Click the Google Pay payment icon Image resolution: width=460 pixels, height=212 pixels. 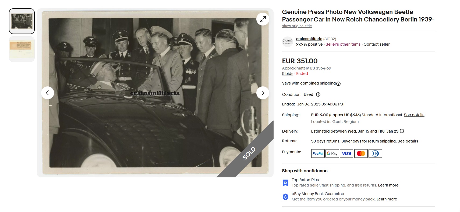332,153
